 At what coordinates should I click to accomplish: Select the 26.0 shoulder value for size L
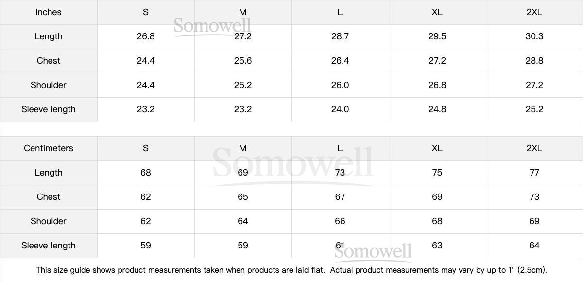click(x=340, y=85)
